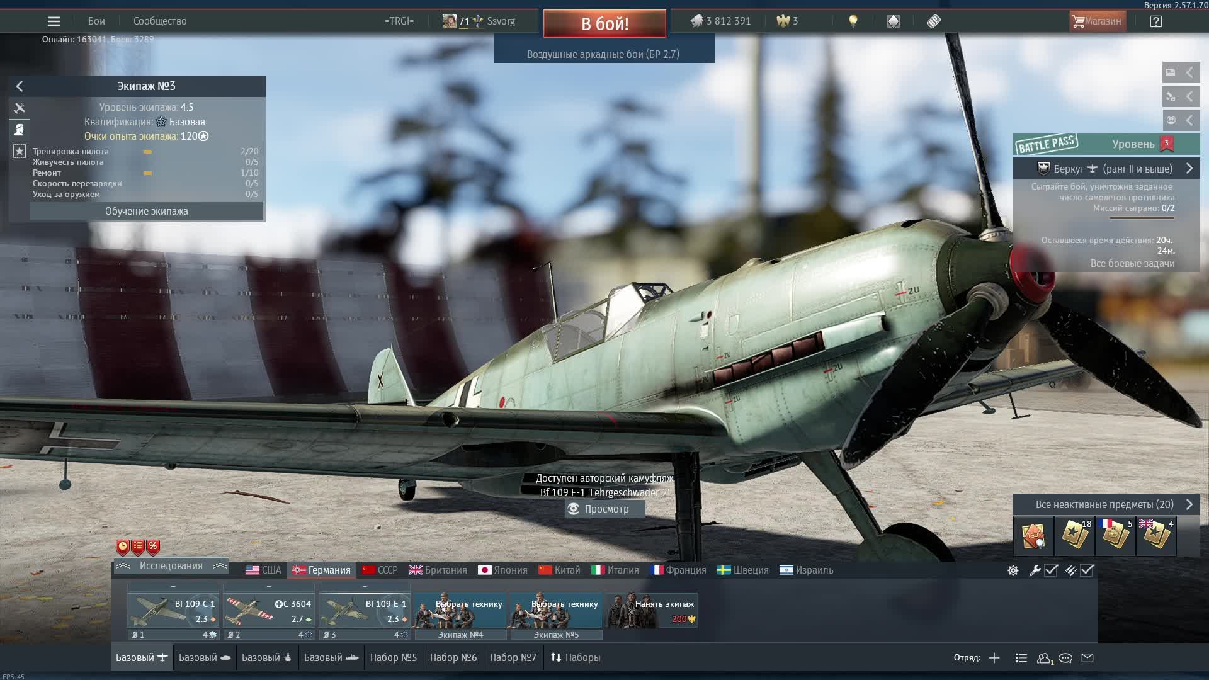Open the Сообщество menu
The width and height of the screenshot is (1209, 680).
coord(160,21)
